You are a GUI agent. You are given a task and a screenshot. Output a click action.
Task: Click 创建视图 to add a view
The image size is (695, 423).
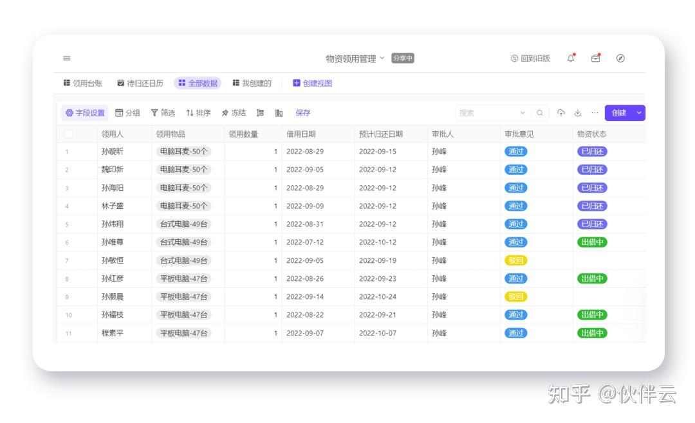[x=313, y=84]
